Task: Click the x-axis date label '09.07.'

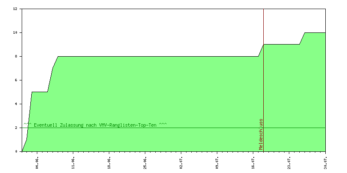Action: (217, 163)
